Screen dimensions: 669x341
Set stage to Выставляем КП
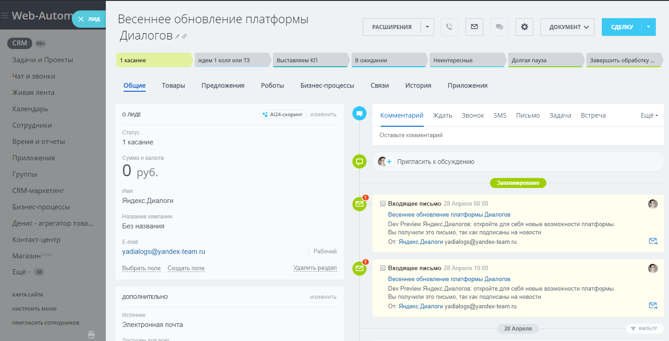pyautogui.click(x=312, y=60)
